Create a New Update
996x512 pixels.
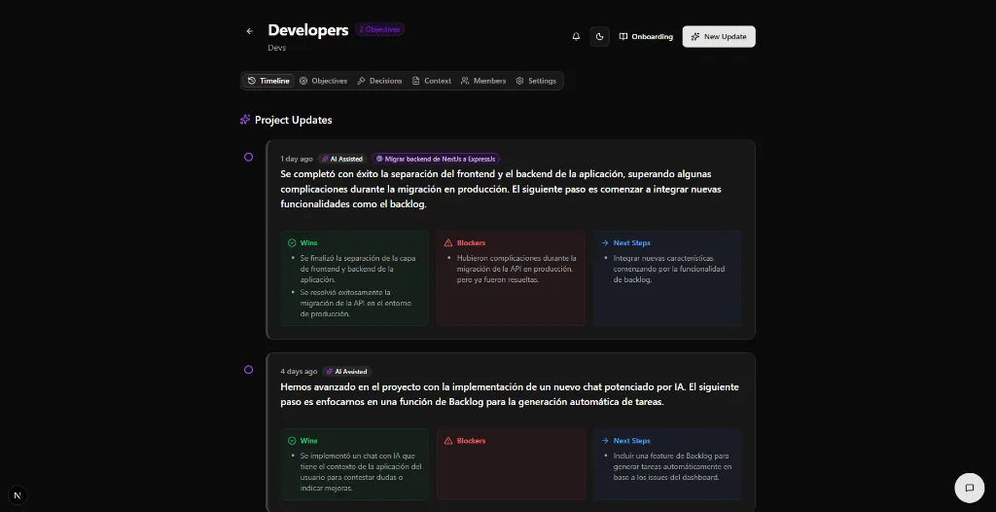(719, 37)
